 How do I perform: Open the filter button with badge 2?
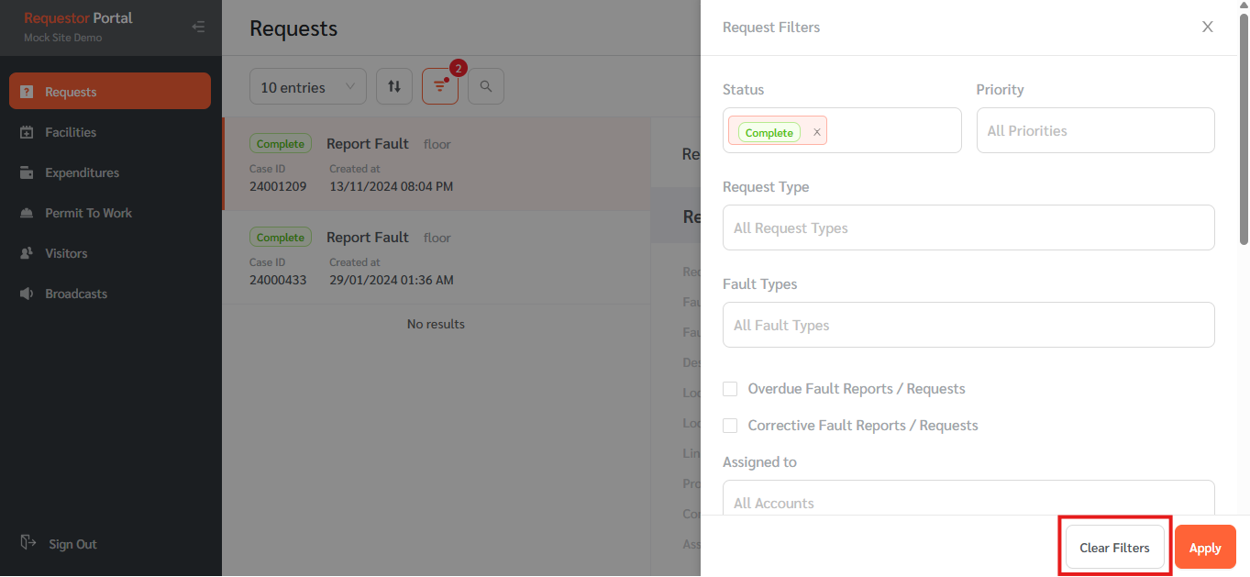440,86
